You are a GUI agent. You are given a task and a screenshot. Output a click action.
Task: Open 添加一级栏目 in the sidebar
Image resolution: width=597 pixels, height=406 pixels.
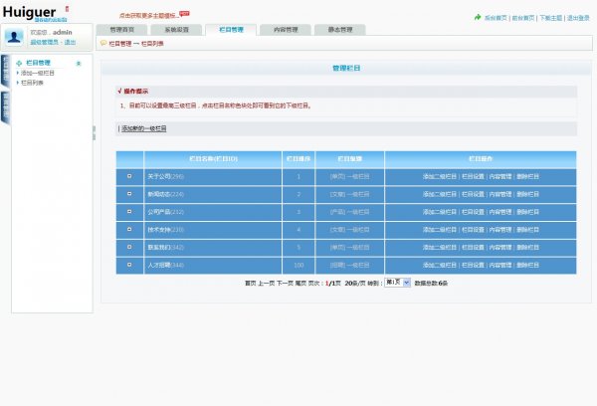(38, 73)
